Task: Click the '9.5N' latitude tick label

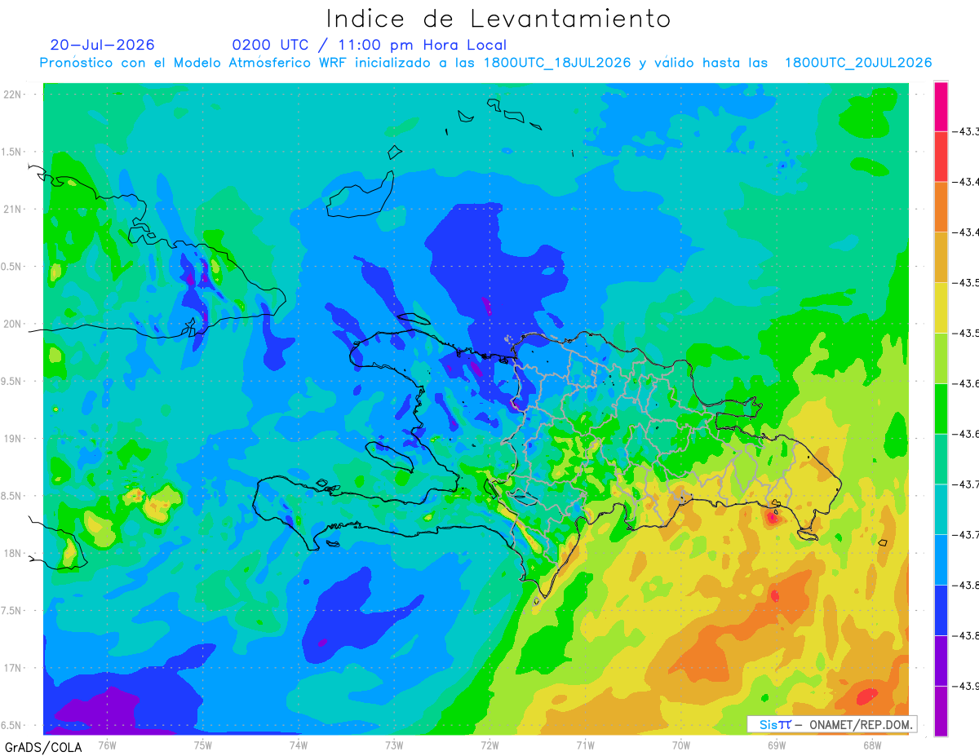Action: [x=12, y=381]
